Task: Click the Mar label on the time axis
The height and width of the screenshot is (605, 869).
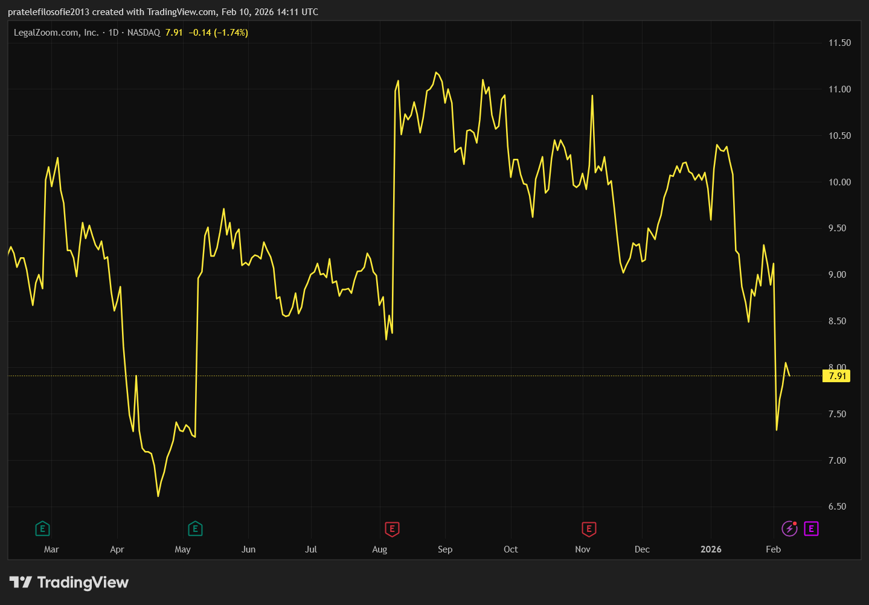Action: [51, 549]
